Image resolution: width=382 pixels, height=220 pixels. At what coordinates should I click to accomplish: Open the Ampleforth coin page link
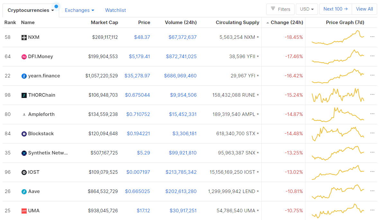click(41, 114)
